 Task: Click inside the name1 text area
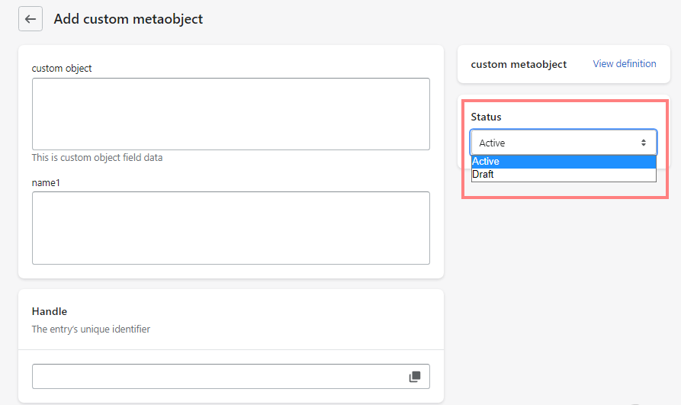[230, 227]
